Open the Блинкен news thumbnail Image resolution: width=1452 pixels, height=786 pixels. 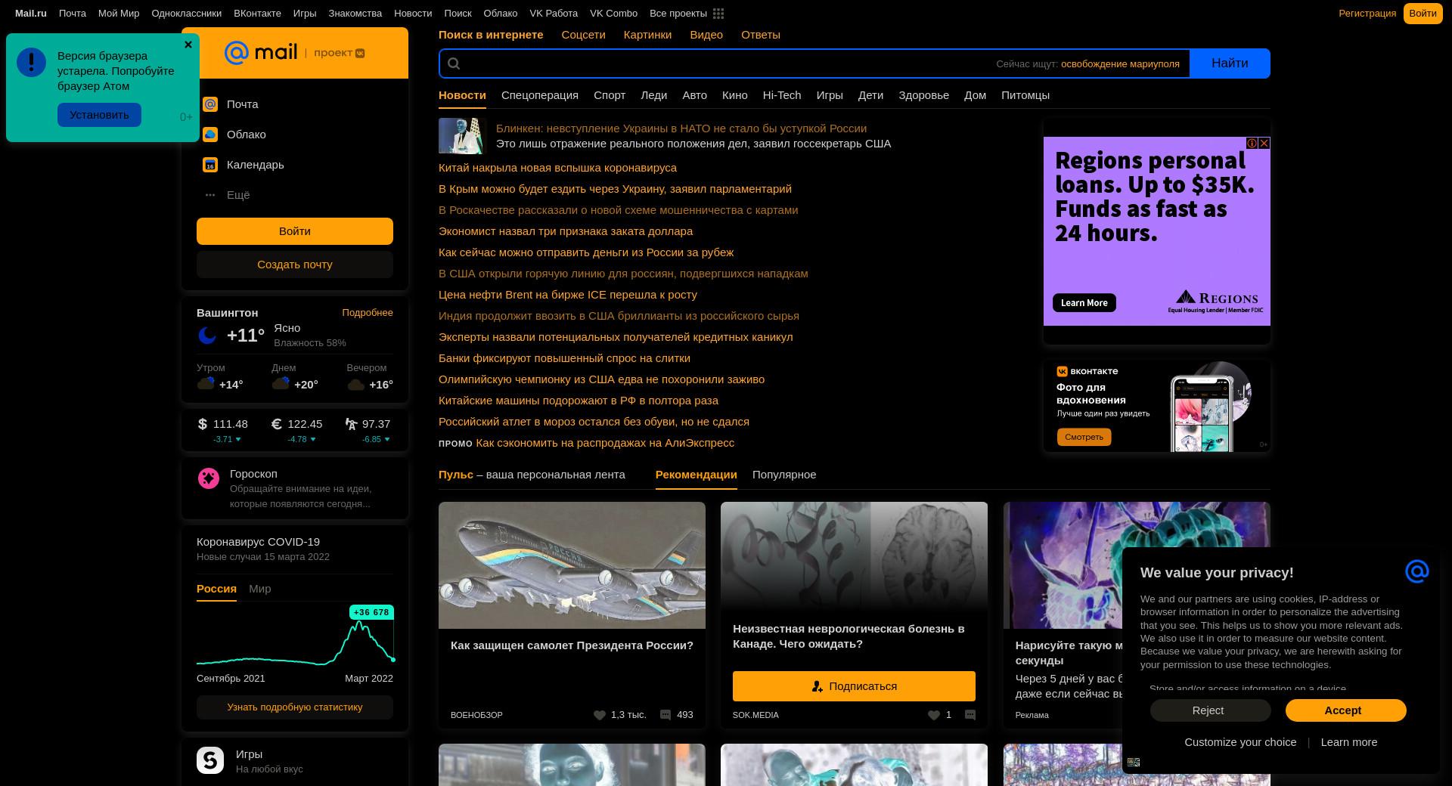(461, 136)
